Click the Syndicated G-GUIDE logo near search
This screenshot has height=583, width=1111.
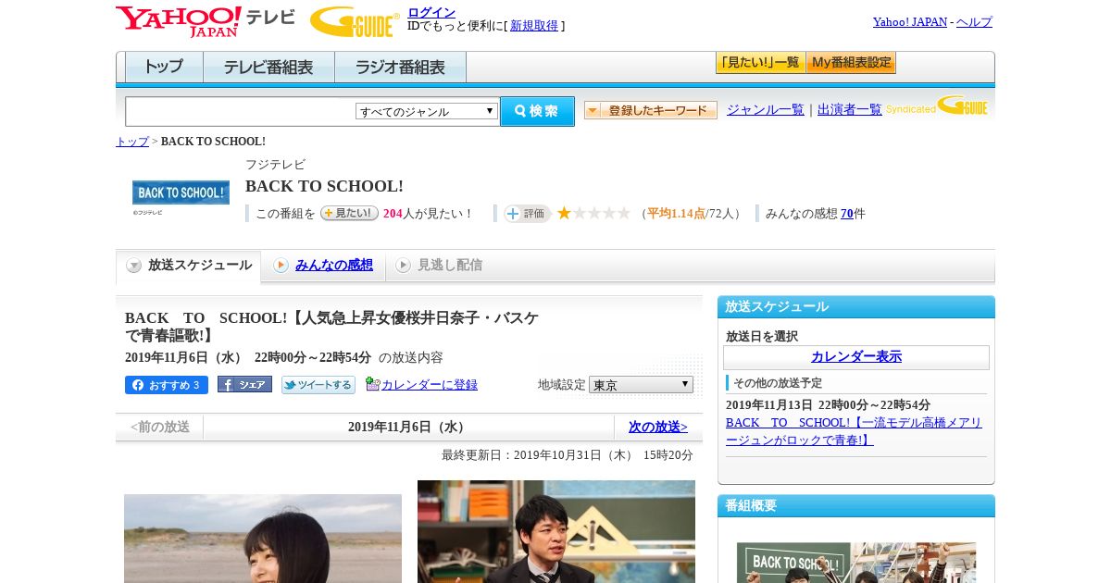point(937,106)
